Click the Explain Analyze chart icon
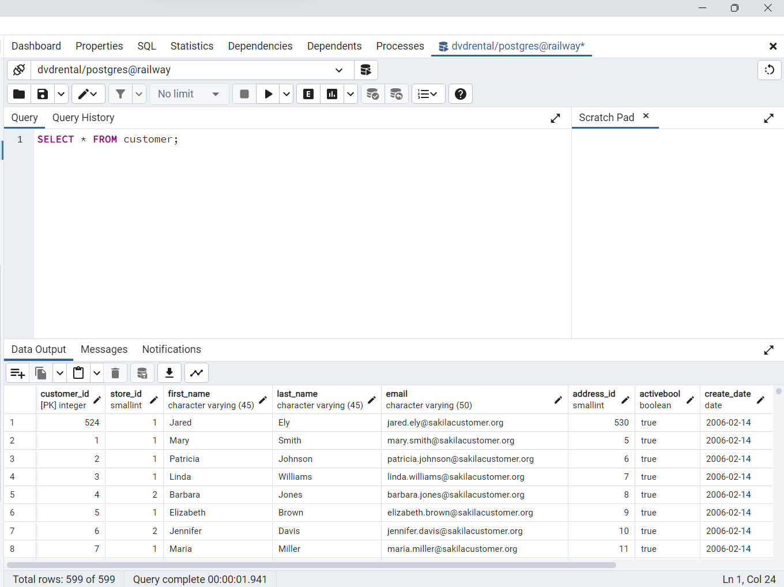This screenshot has width=784, height=587. pyautogui.click(x=332, y=94)
